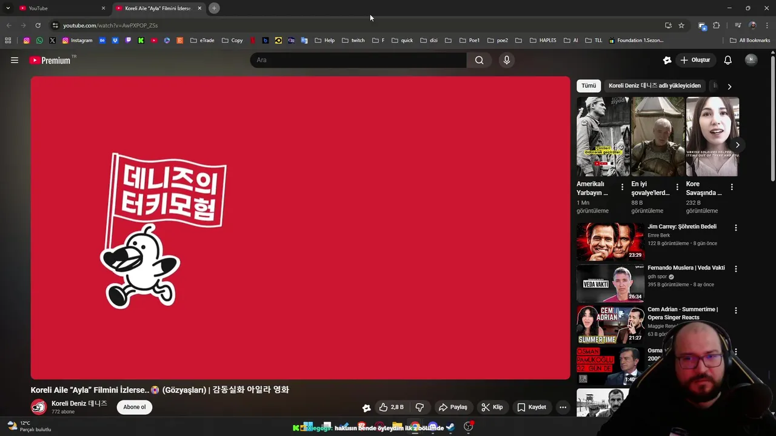Open the Kick bookmark icon
776x436 pixels.
(141, 41)
